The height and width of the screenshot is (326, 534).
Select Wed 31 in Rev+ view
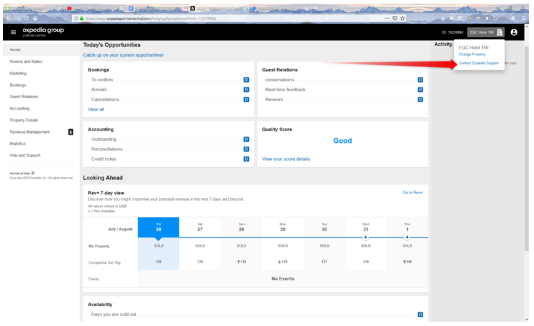365,227
